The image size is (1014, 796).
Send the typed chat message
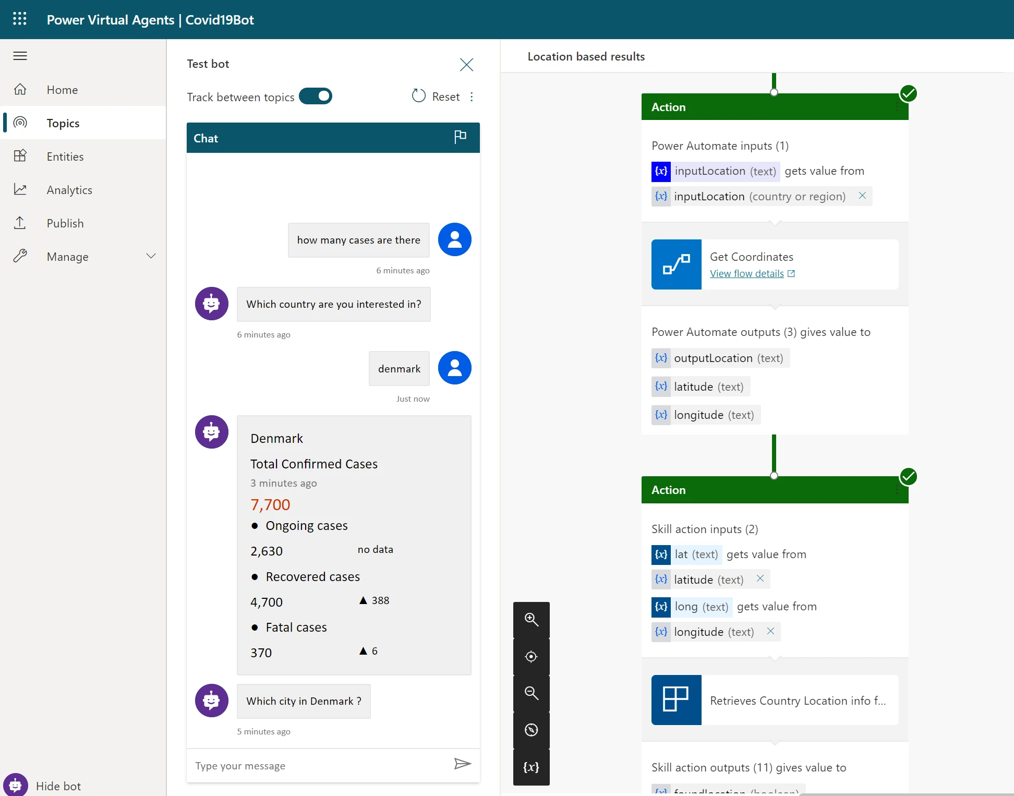click(462, 765)
